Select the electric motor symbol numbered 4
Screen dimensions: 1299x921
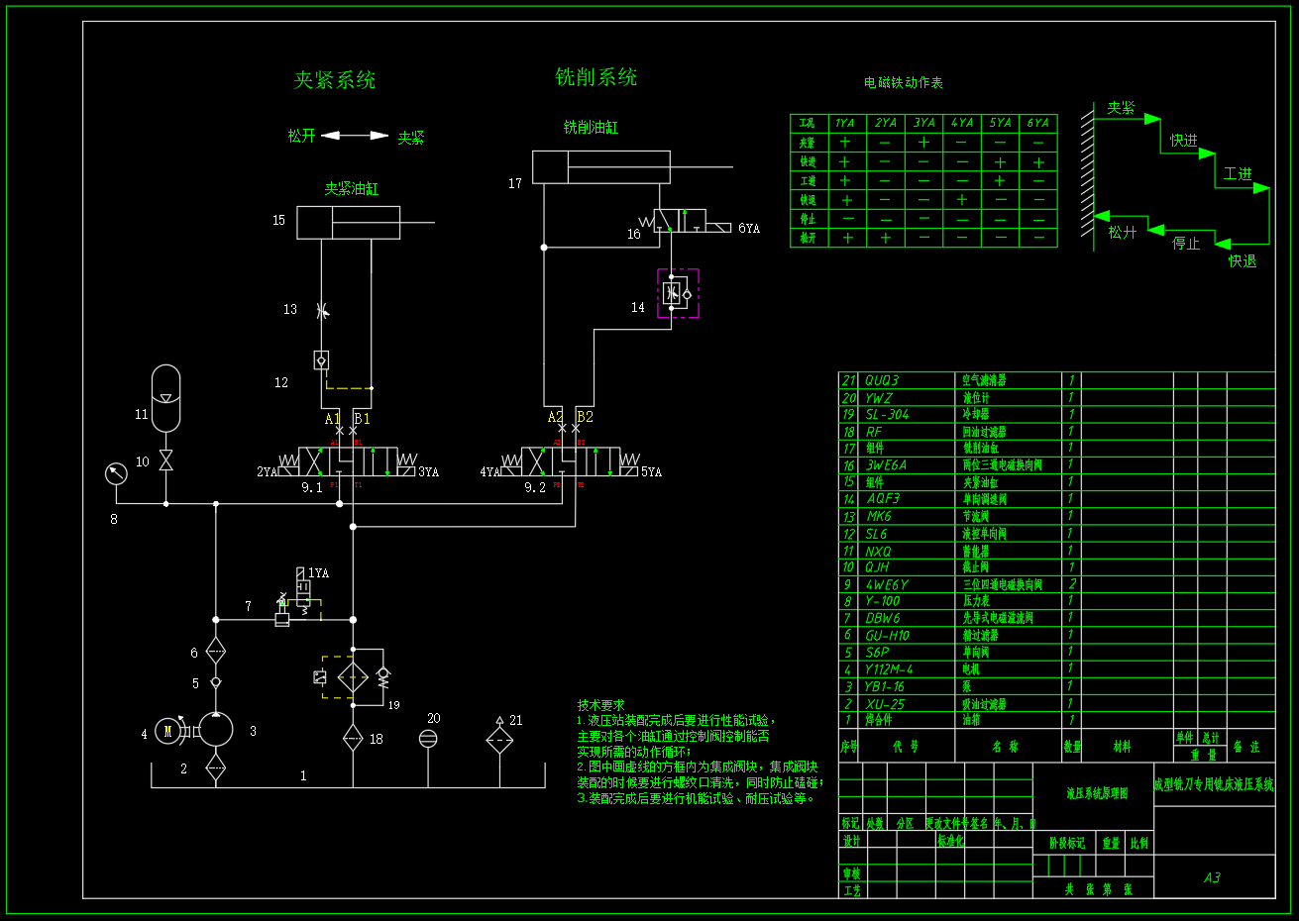(x=168, y=732)
